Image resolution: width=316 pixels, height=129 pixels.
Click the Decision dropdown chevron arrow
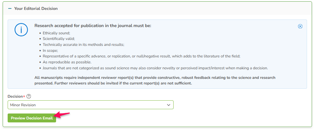169,105
